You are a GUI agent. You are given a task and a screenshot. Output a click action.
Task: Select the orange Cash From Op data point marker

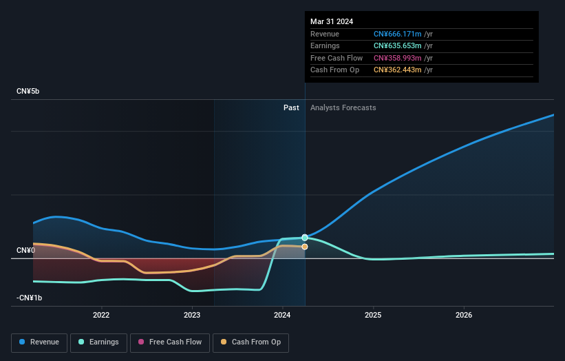click(305, 247)
